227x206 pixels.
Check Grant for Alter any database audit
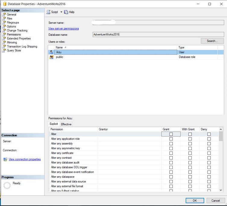[171, 163]
